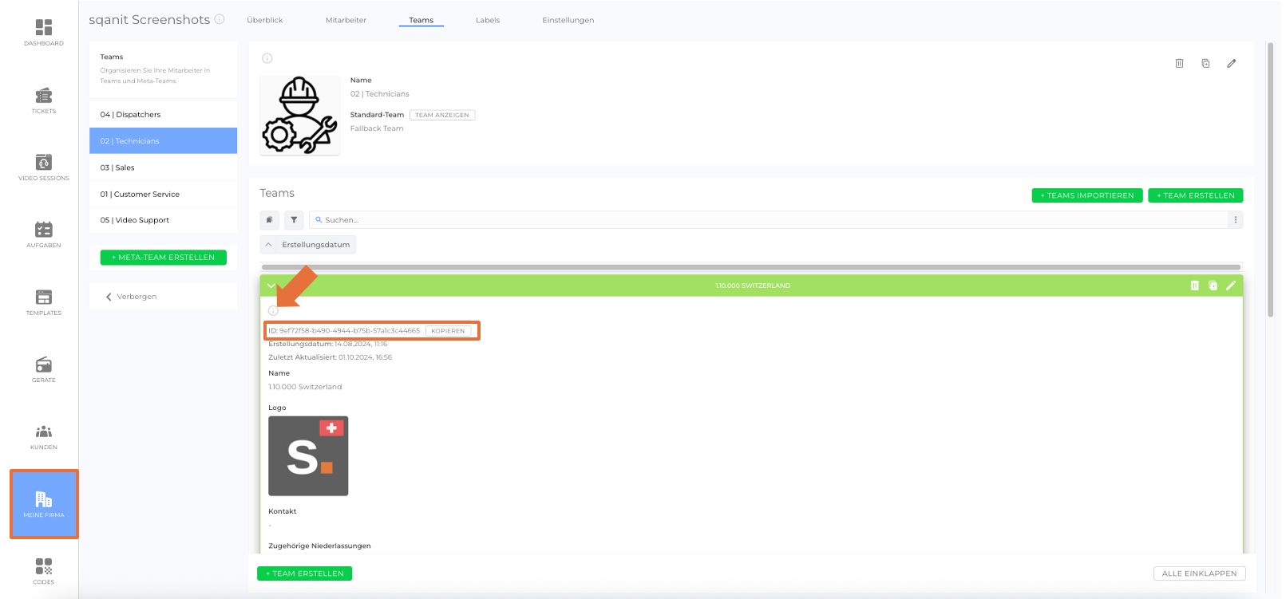Open the Kunden customers section
Image resolution: width=1286 pixels, height=599 pixels.
click(43, 436)
